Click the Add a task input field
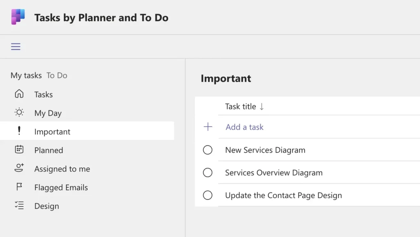 tap(244, 127)
